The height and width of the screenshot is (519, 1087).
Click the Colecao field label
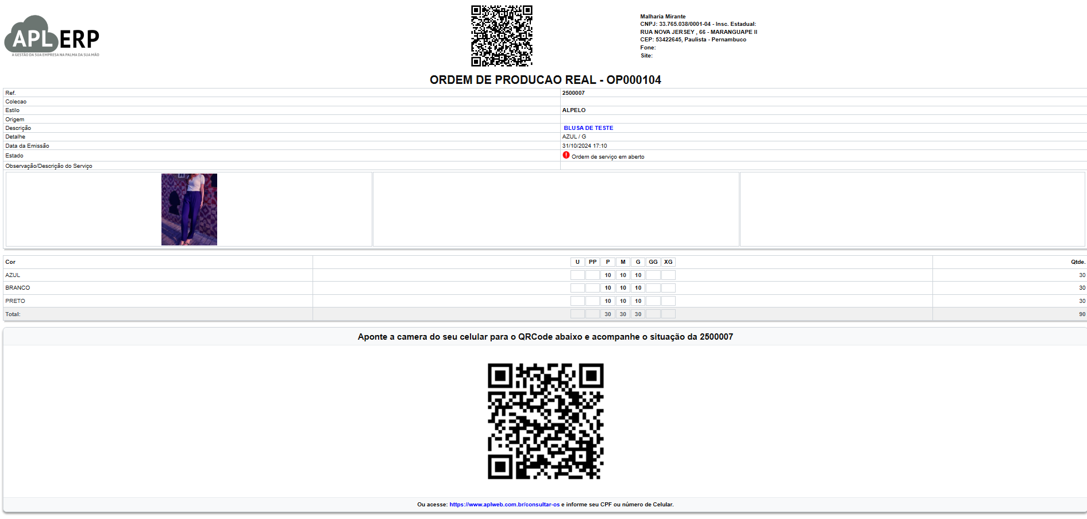(16, 102)
